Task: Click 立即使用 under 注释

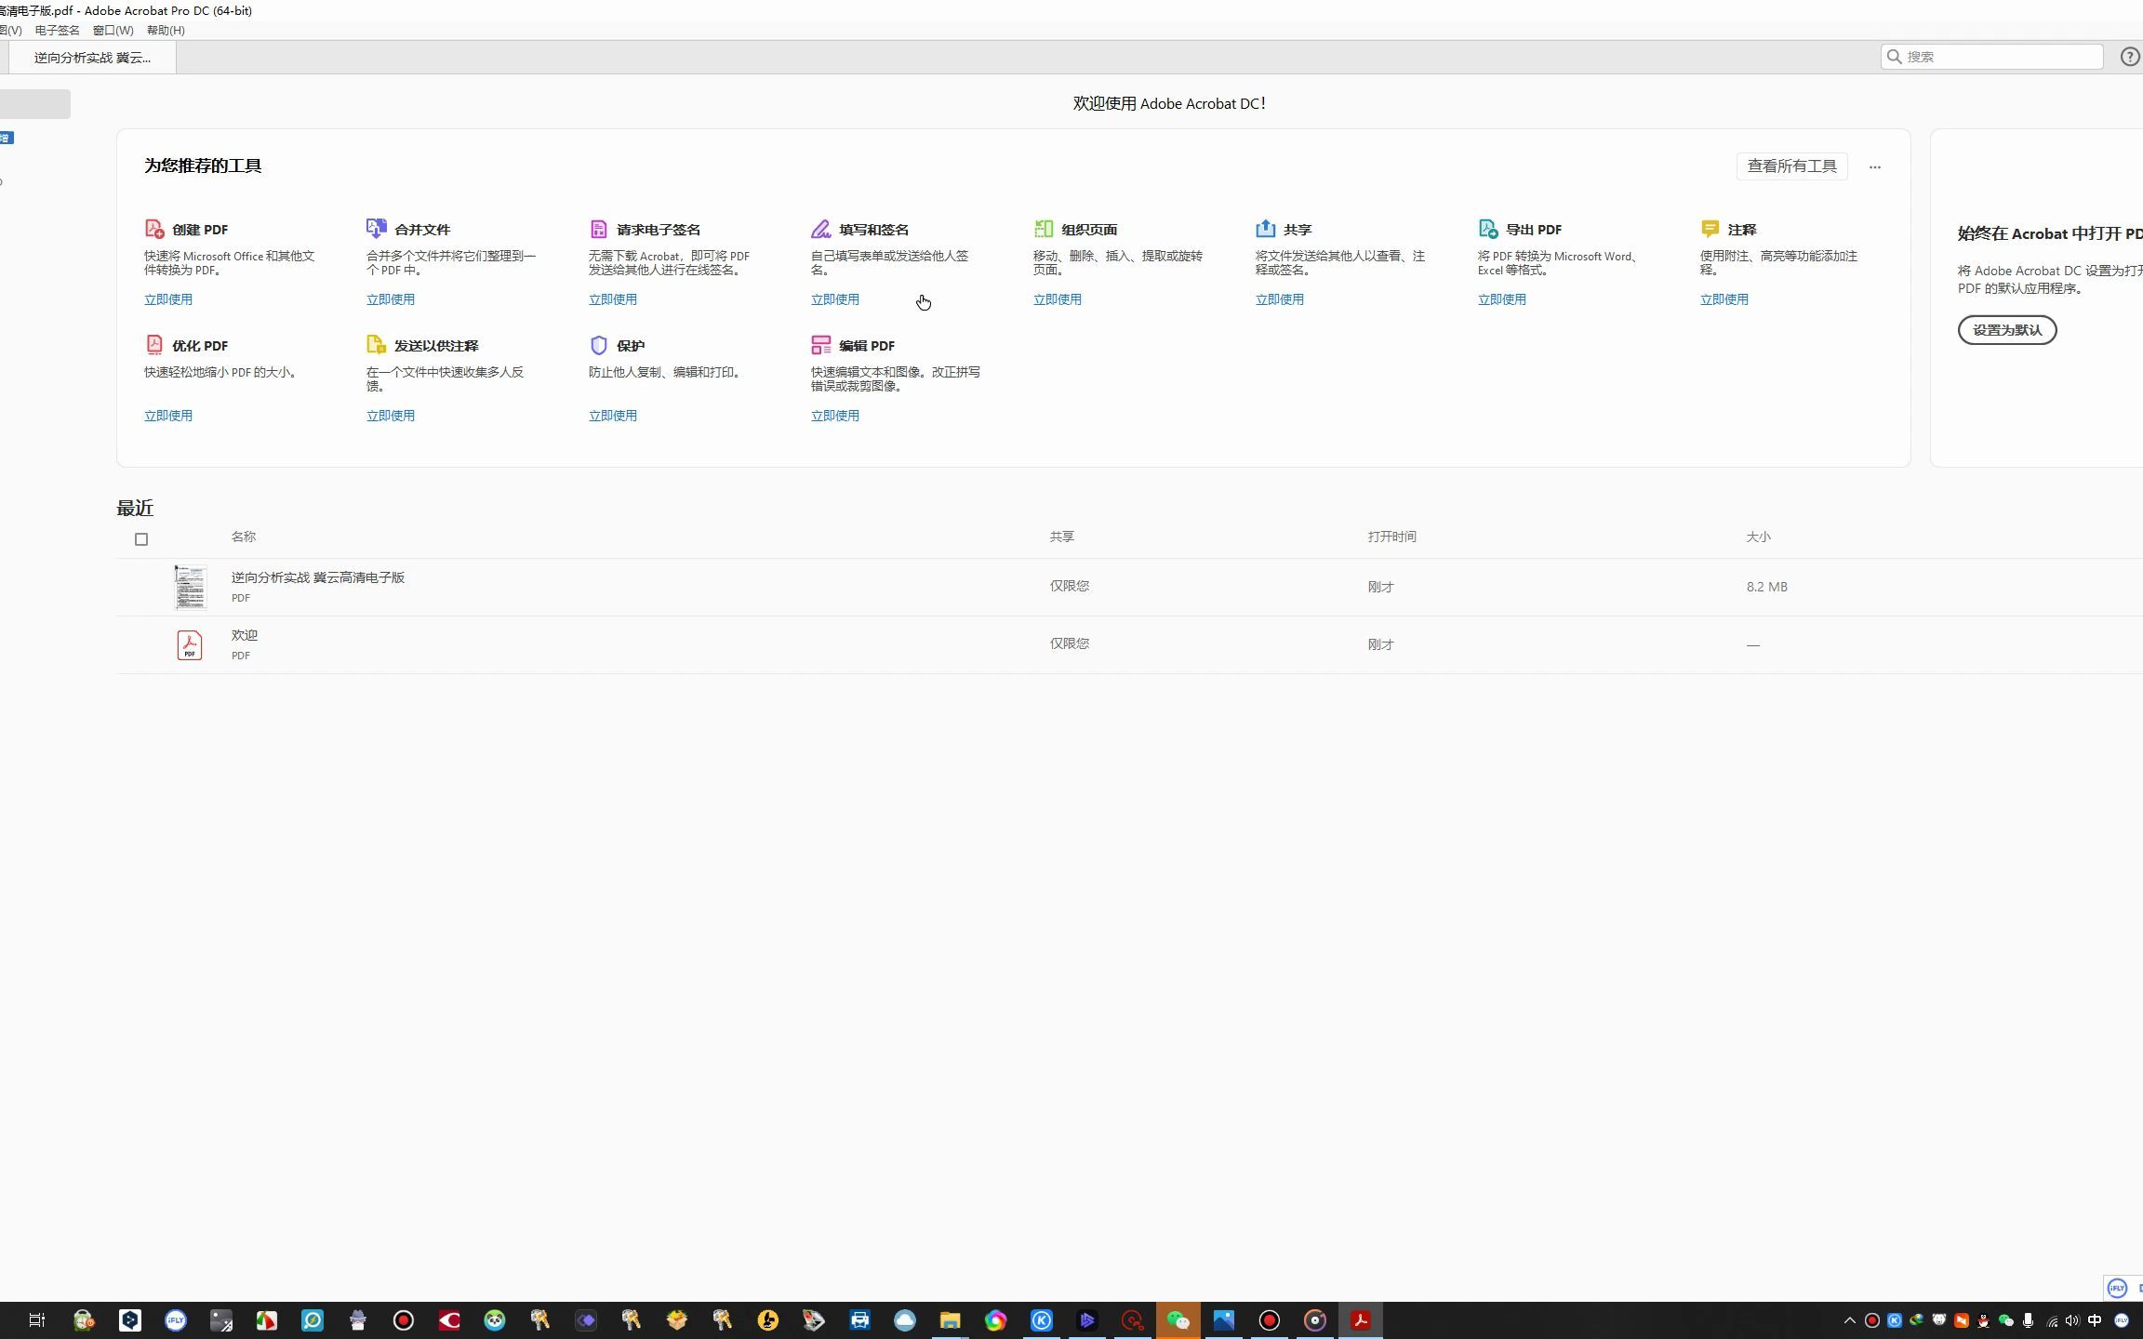Action: click(x=1724, y=299)
